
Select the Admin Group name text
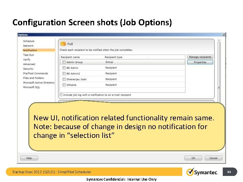click(x=75, y=62)
